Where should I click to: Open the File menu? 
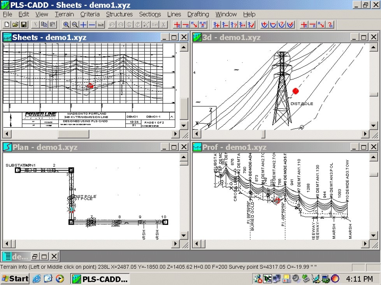(x=7, y=14)
